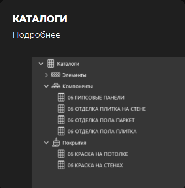Collapse the Компоненты tree node
Viewport: 185px width, 188px height.
[x=46, y=86]
